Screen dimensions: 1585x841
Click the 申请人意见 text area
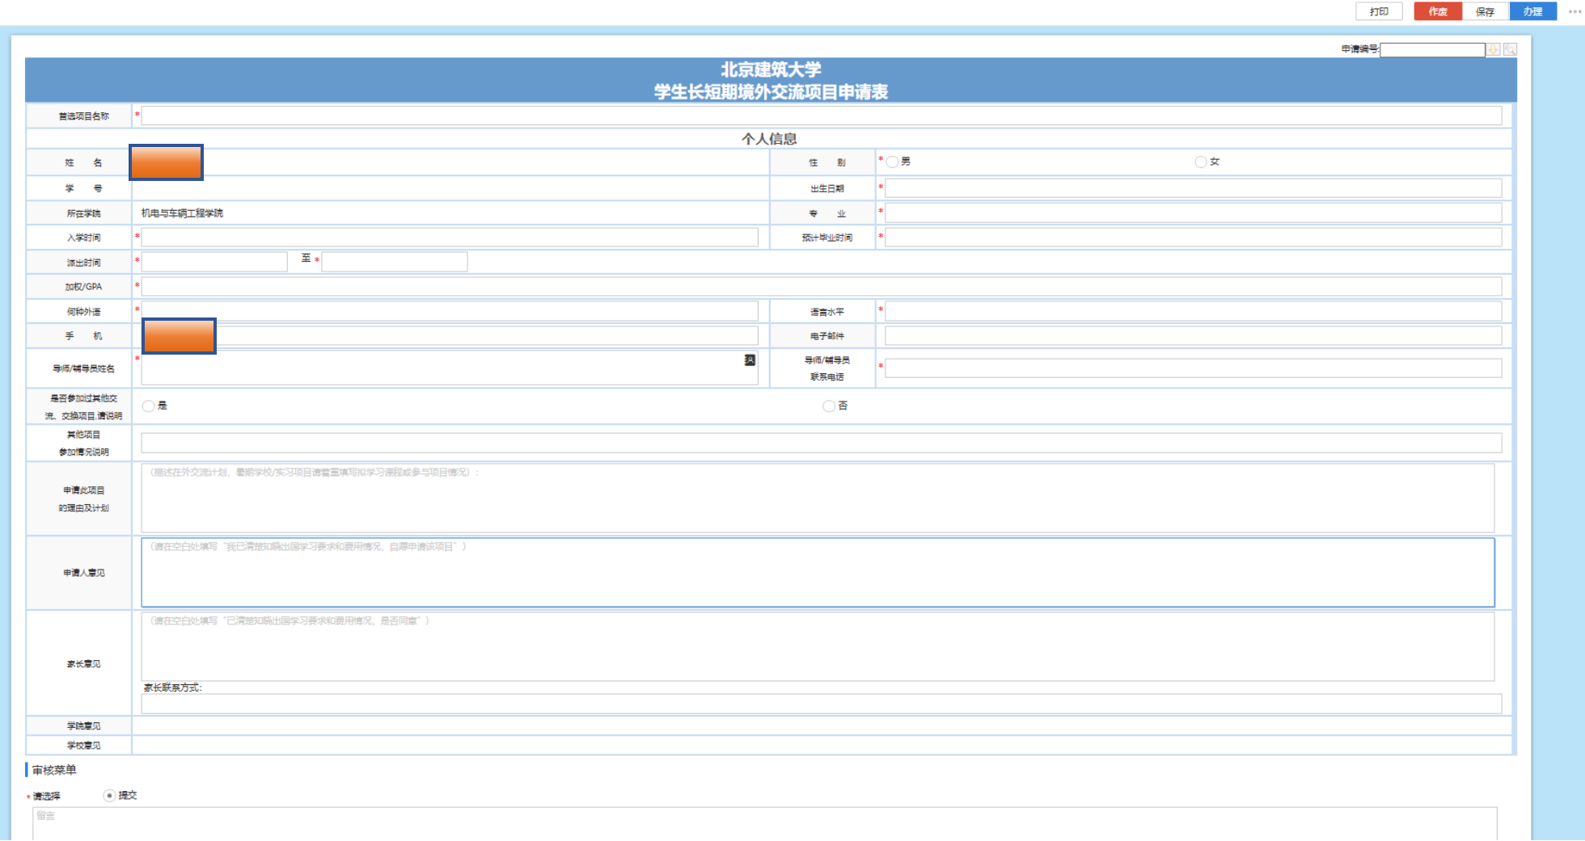pos(817,573)
